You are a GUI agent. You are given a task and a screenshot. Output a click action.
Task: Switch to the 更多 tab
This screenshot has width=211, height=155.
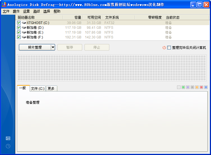click(51, 88)
